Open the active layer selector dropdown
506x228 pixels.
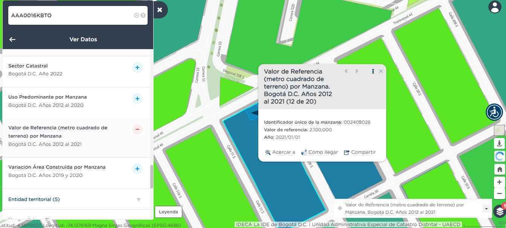point(486,208)
